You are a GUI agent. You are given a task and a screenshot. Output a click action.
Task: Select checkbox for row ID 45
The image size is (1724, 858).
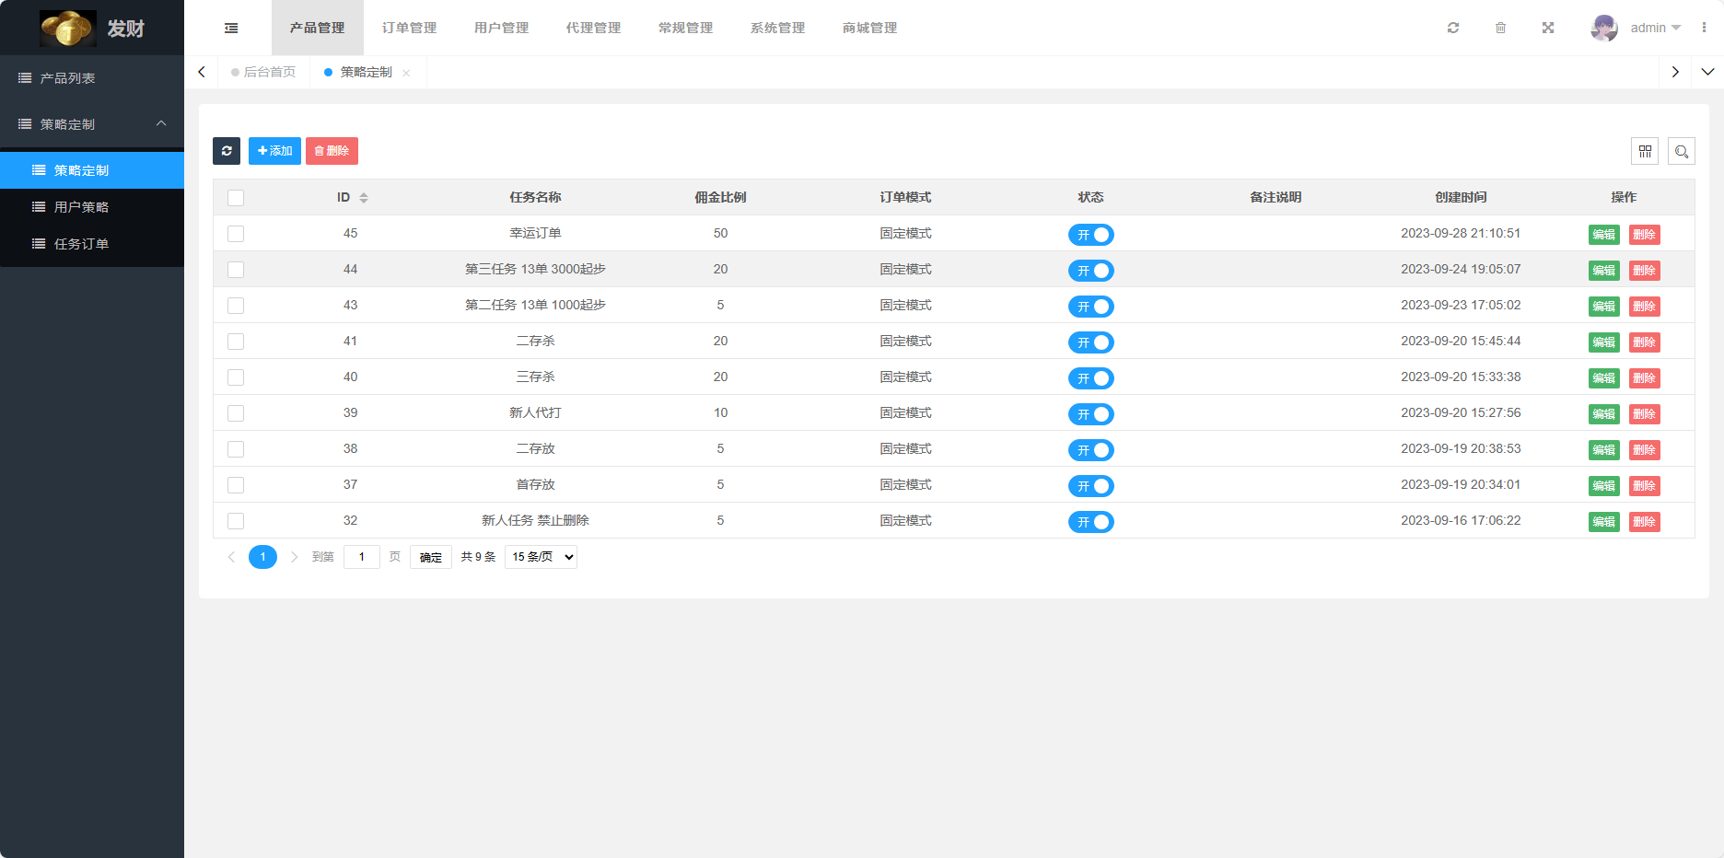coord(236,234)
